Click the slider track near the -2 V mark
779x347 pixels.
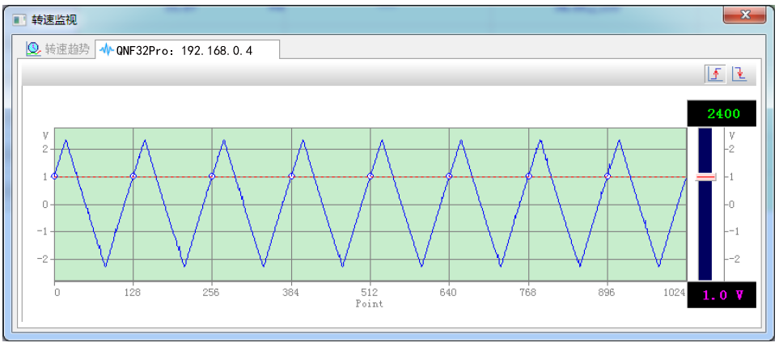[705, 259]
